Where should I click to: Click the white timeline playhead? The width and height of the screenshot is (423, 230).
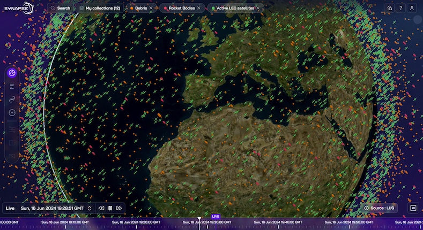[x=199, y=223]
